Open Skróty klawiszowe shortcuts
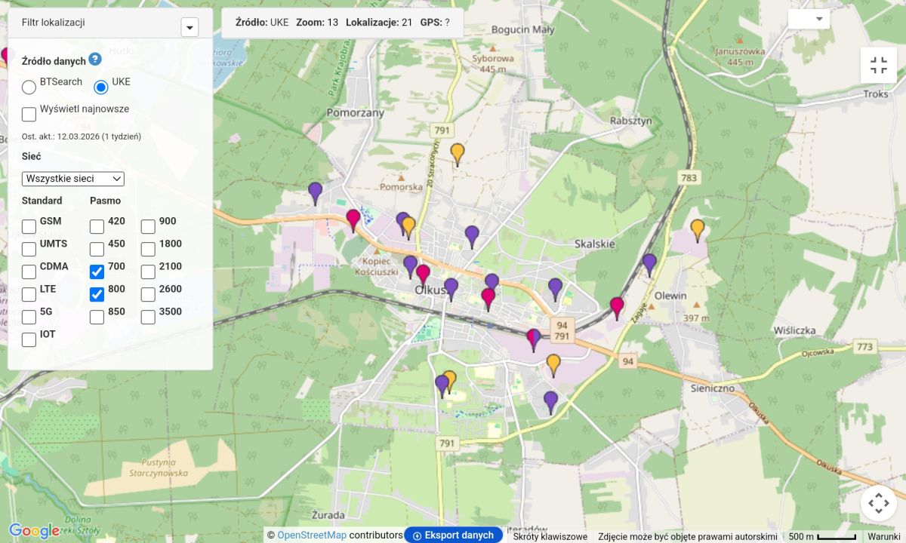Screen dimensions: 906x543 point(550,536)
